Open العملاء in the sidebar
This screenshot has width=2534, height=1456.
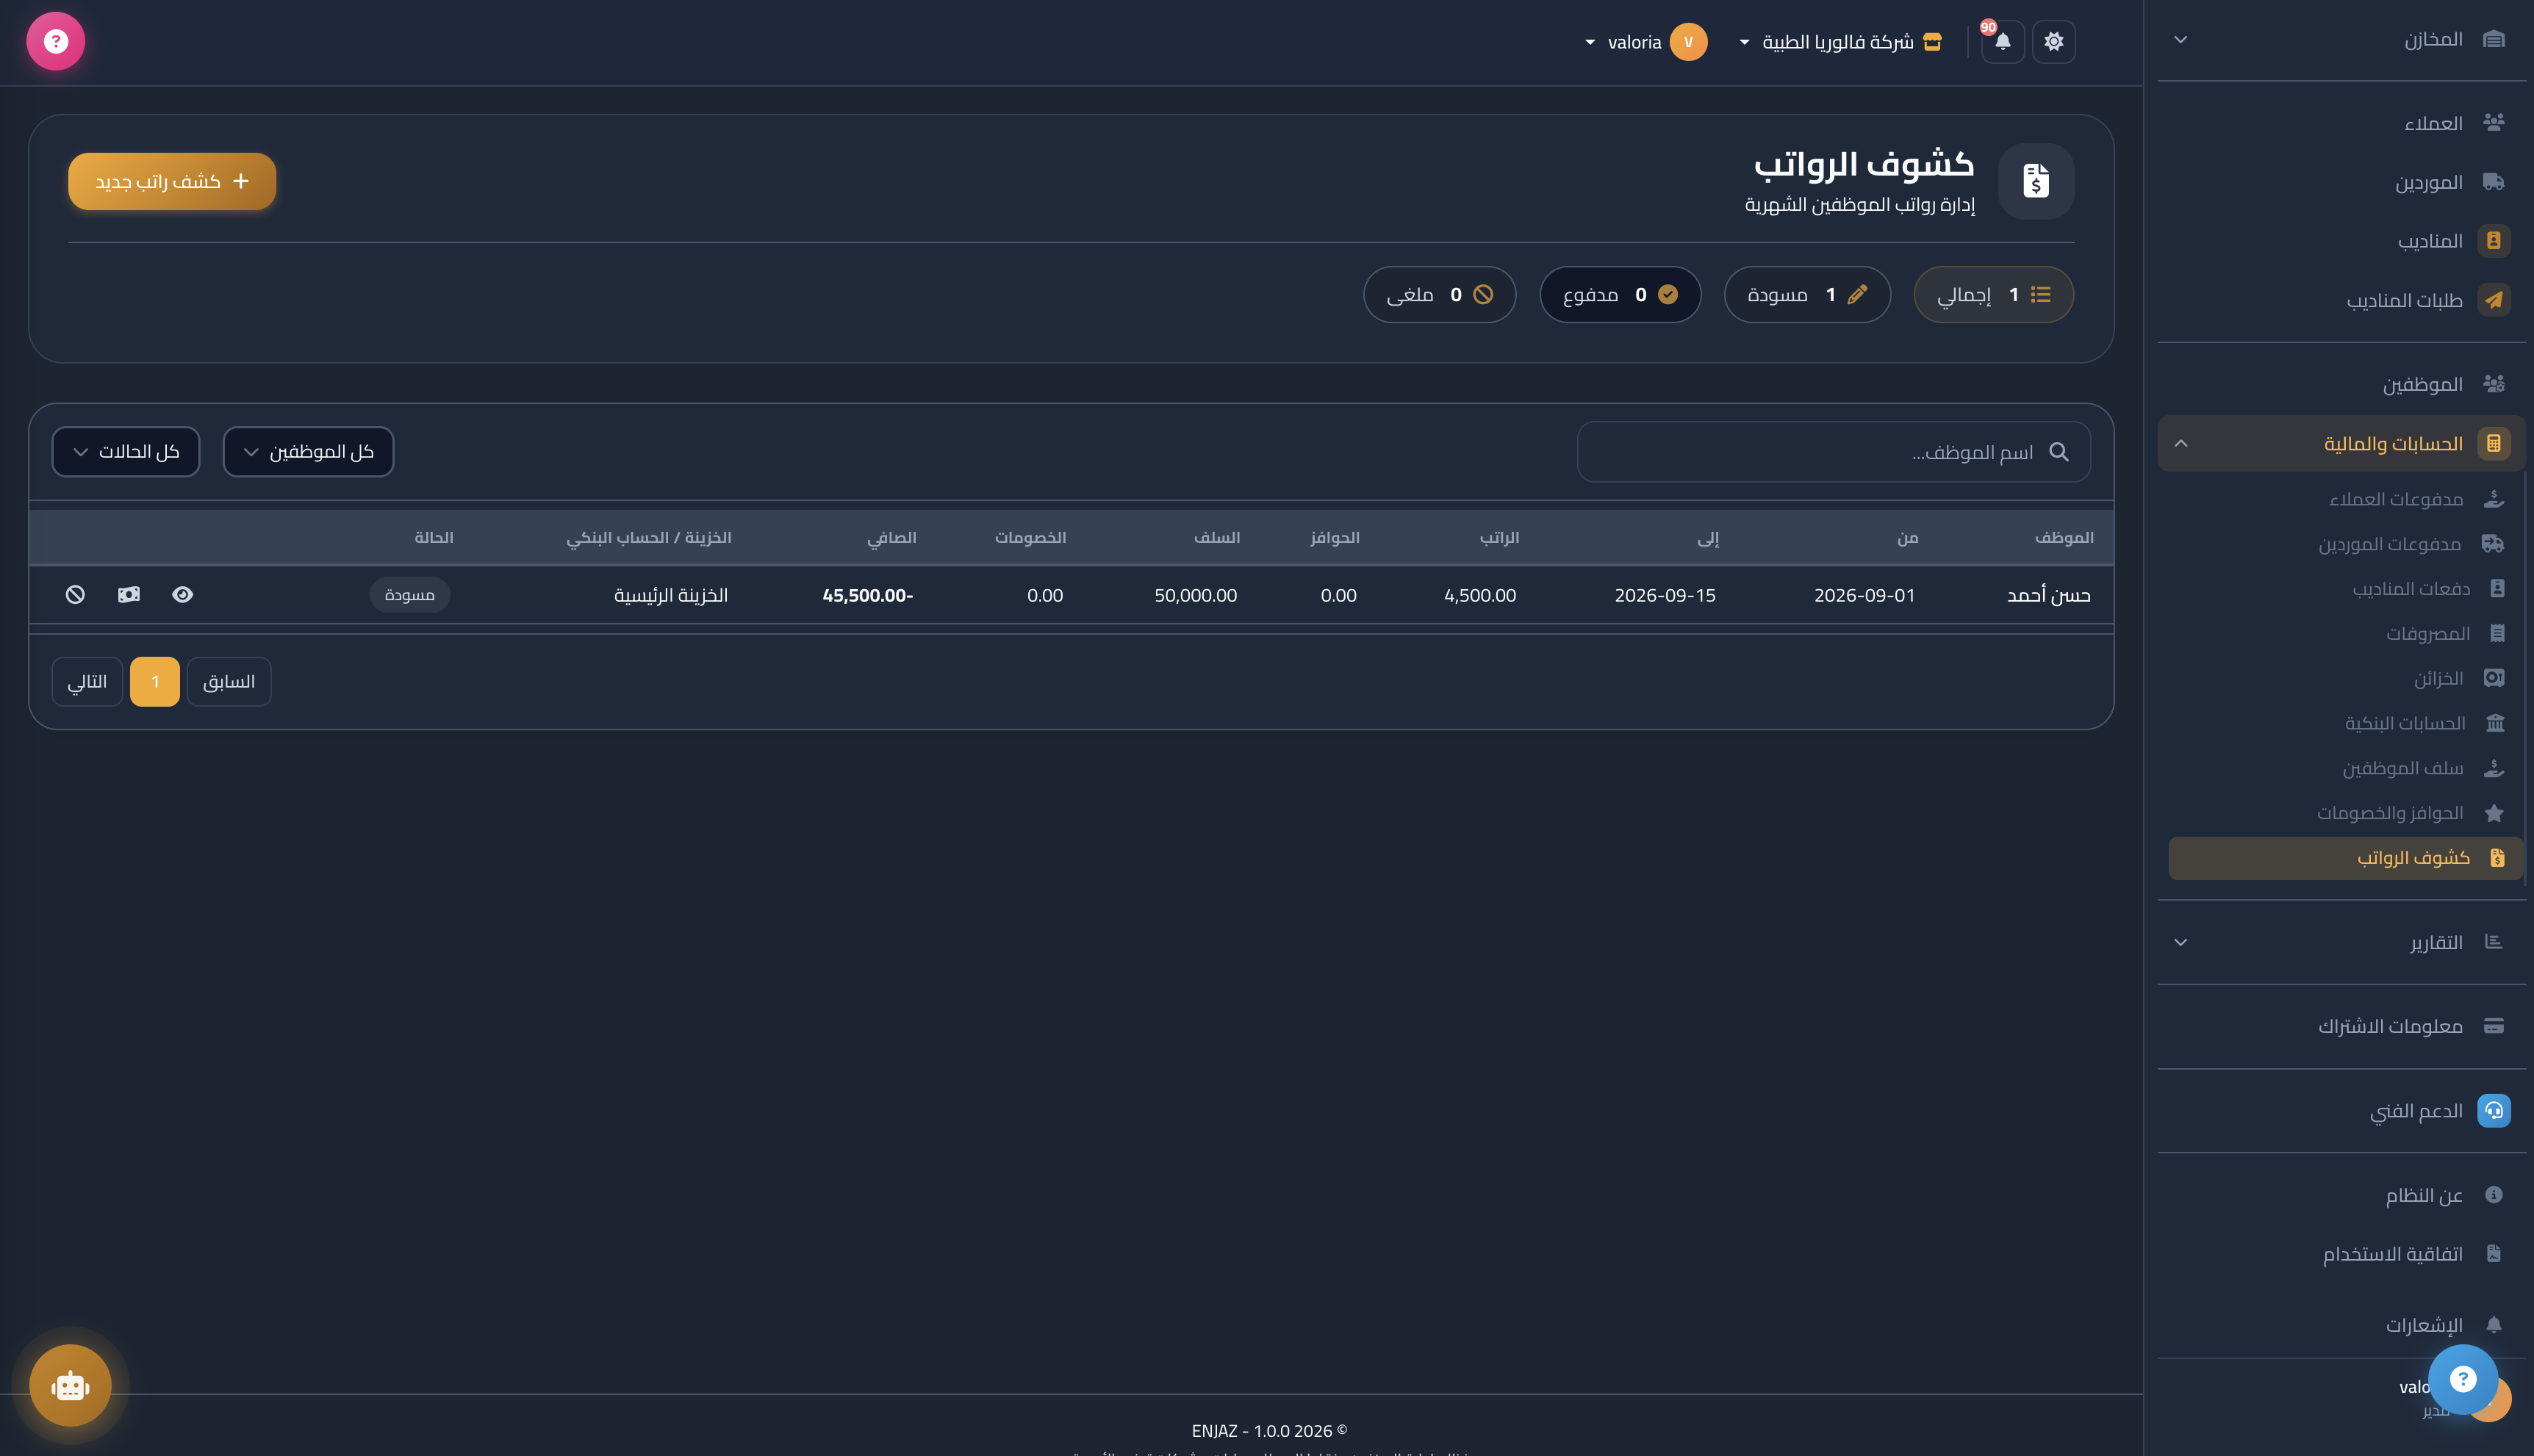coord(2341,123)
